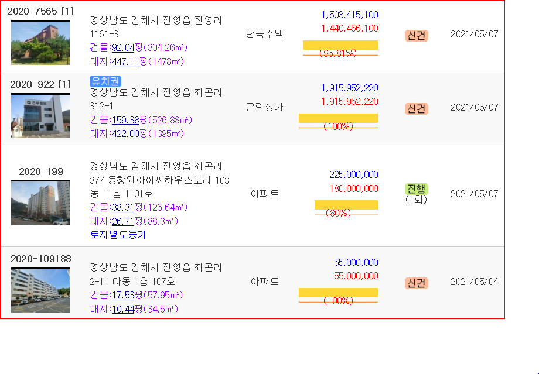Viewport: 539px width, 374px height.
Task: Open land area link 422.00평
Action: point(125,133)
